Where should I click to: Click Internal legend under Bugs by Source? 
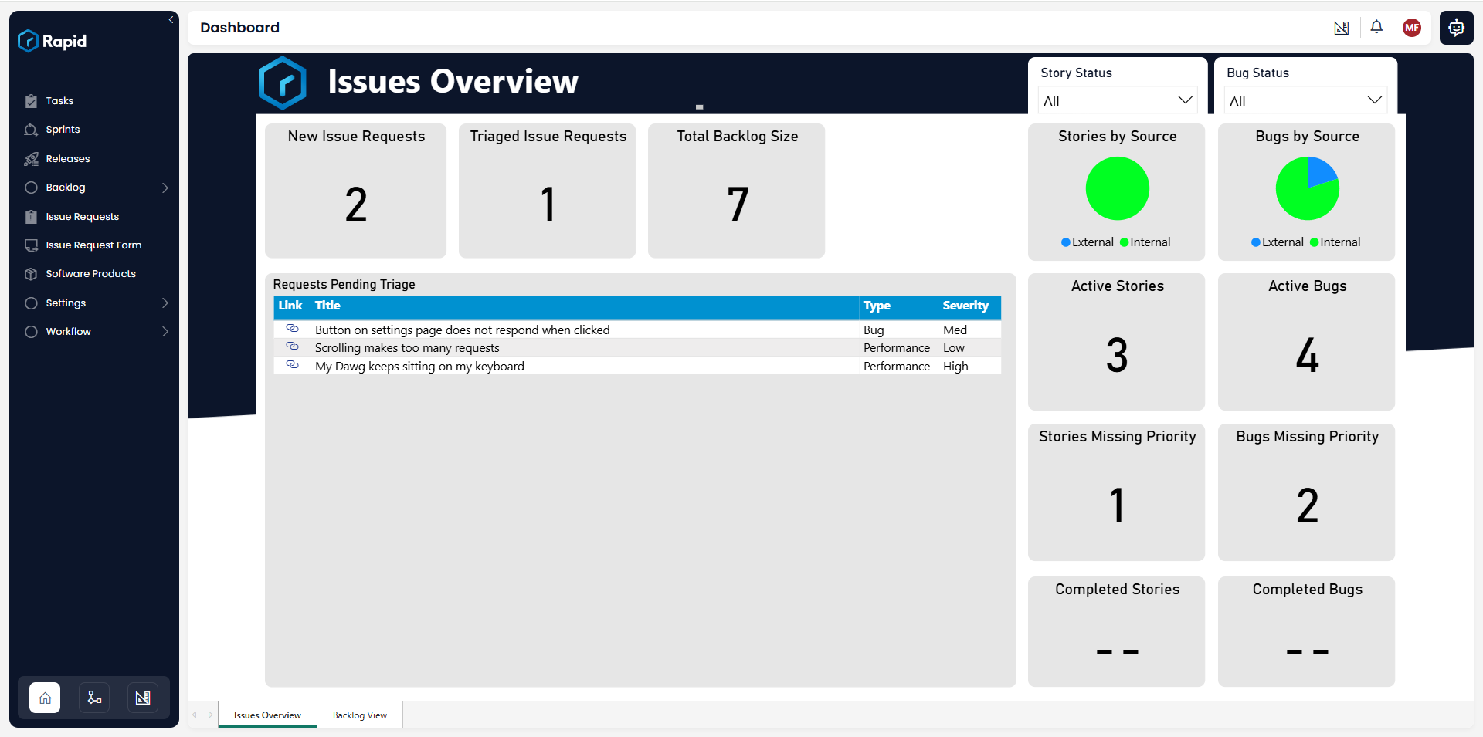pos(1335,242)
